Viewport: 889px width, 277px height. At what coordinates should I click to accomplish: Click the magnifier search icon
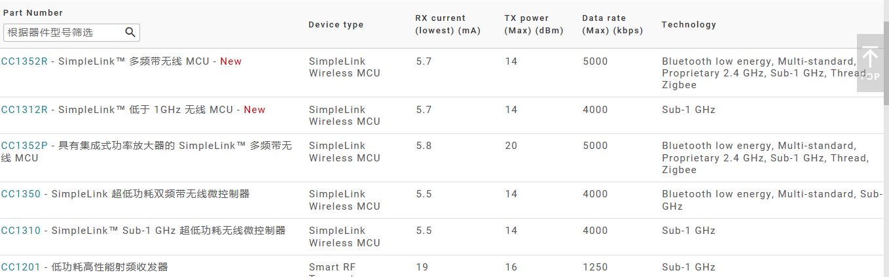[130, 32]
